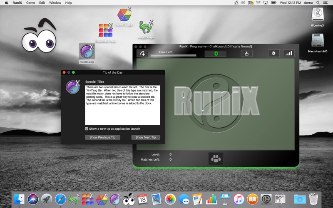Open Photos from the Dock

170,199
